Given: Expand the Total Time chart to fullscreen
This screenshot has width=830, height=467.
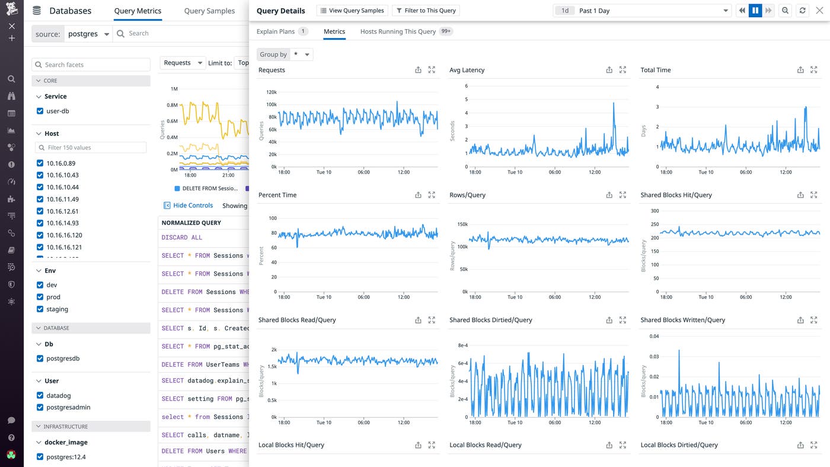Looking at the screenshot, I should click(813, 69).
